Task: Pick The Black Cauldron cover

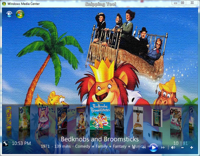Action: (x=157, y=118)
